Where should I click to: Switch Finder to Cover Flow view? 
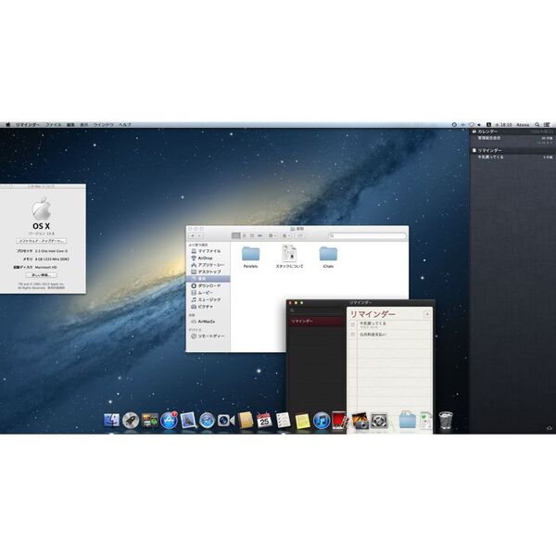260,235
